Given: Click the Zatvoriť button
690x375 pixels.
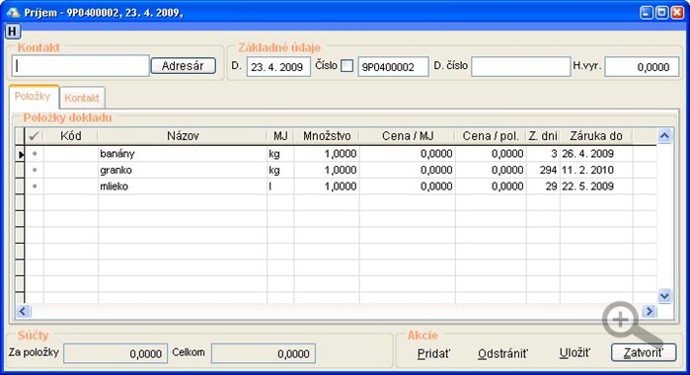Looking at the screenshot, I should click(644, 352).
